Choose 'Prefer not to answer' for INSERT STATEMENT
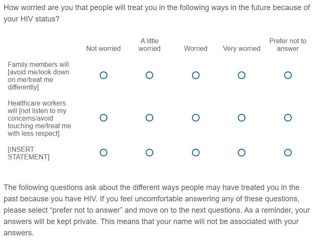This screenshot has width=317, height=240. pyautogui.click(x=288, y=153)
